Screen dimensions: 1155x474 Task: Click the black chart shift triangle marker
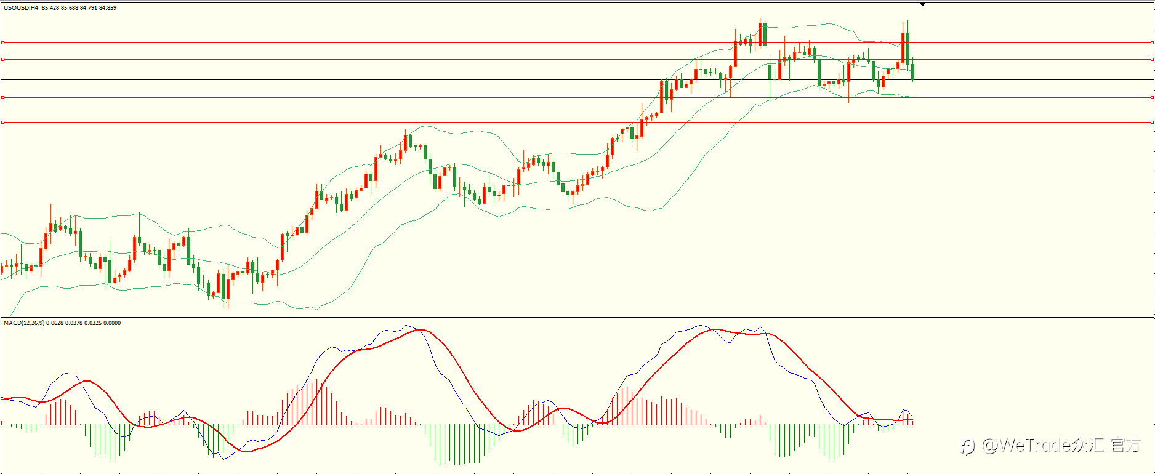[922, 4]
